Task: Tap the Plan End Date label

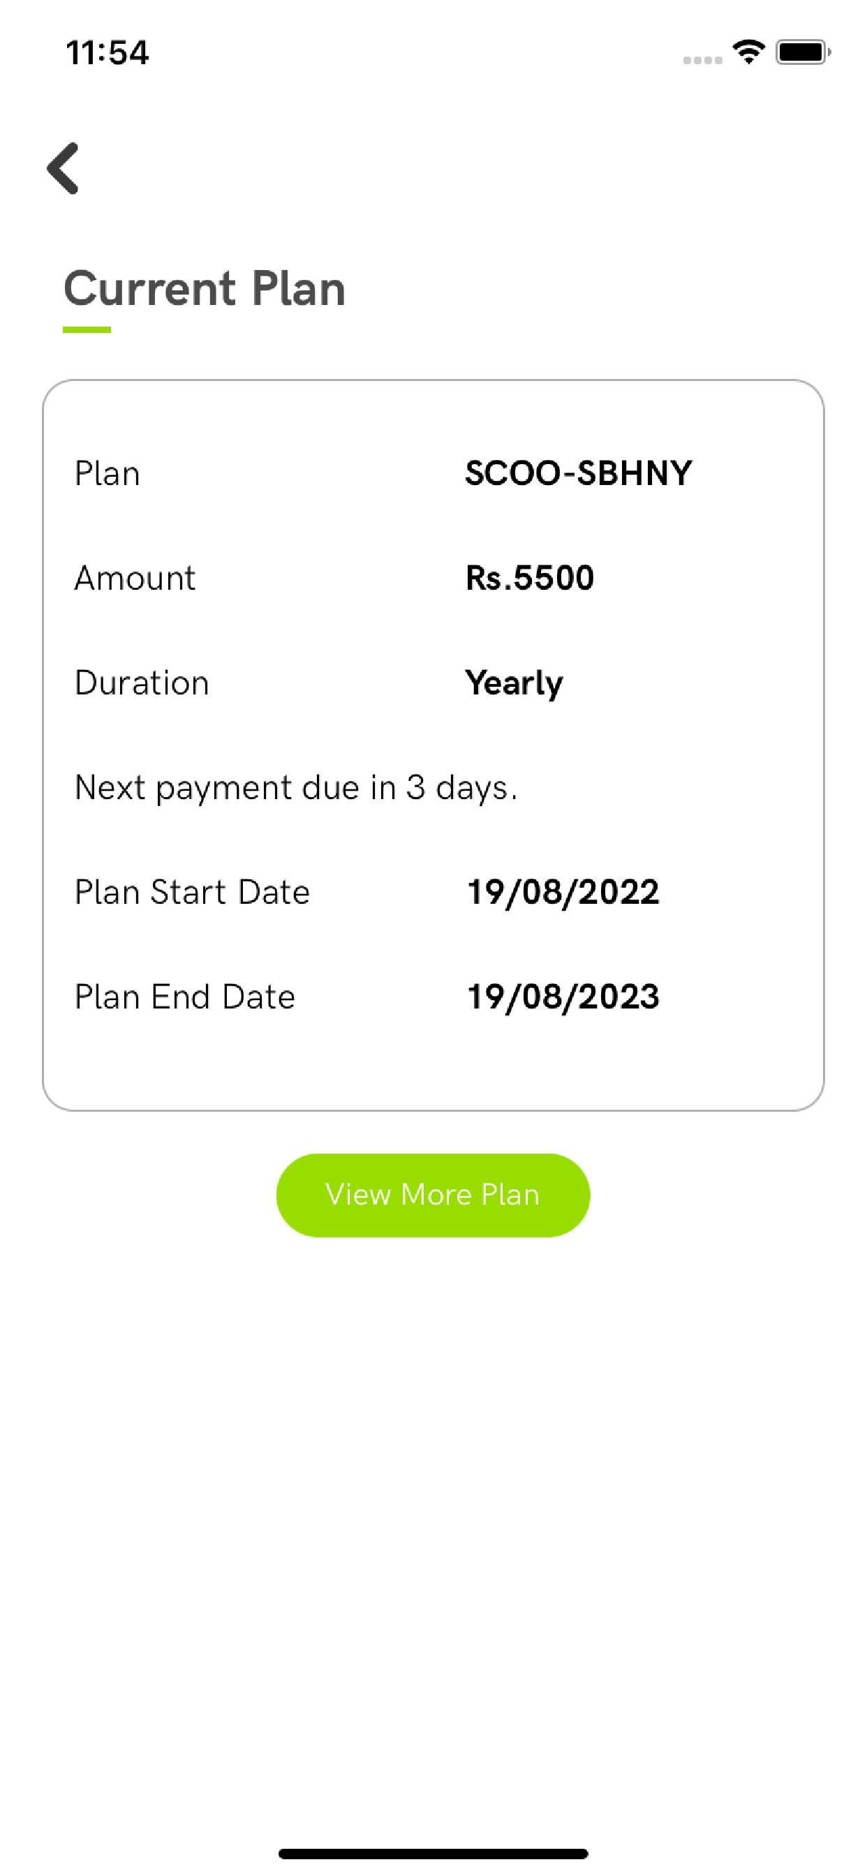Action: coord(185,997)
